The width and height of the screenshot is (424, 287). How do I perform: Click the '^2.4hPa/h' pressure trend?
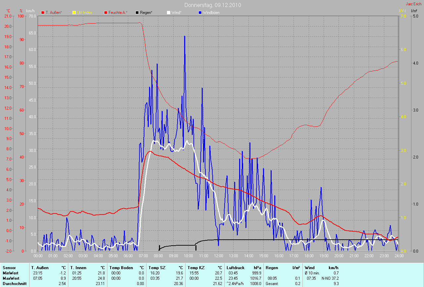click(236, 284)
